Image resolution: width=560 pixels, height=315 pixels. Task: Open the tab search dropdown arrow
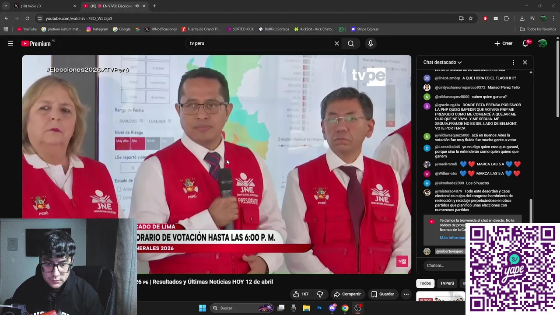(5, 6)
